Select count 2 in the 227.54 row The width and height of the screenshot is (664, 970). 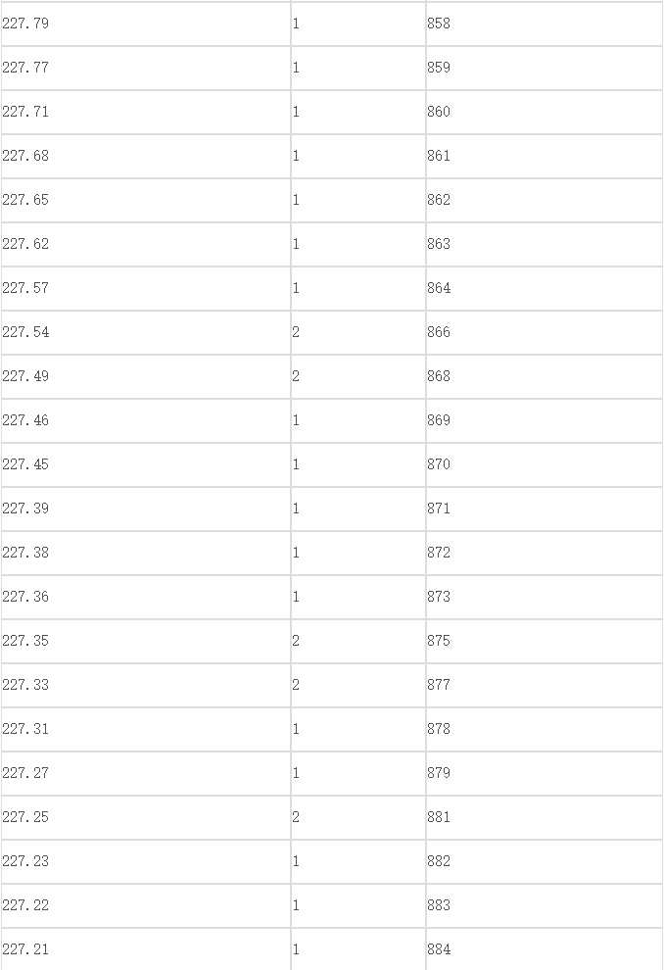pyautogui.click(x=358, y=332)
